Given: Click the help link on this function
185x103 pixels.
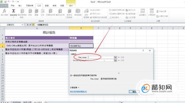Looking at the screenshot, I should tap(78, 91).
